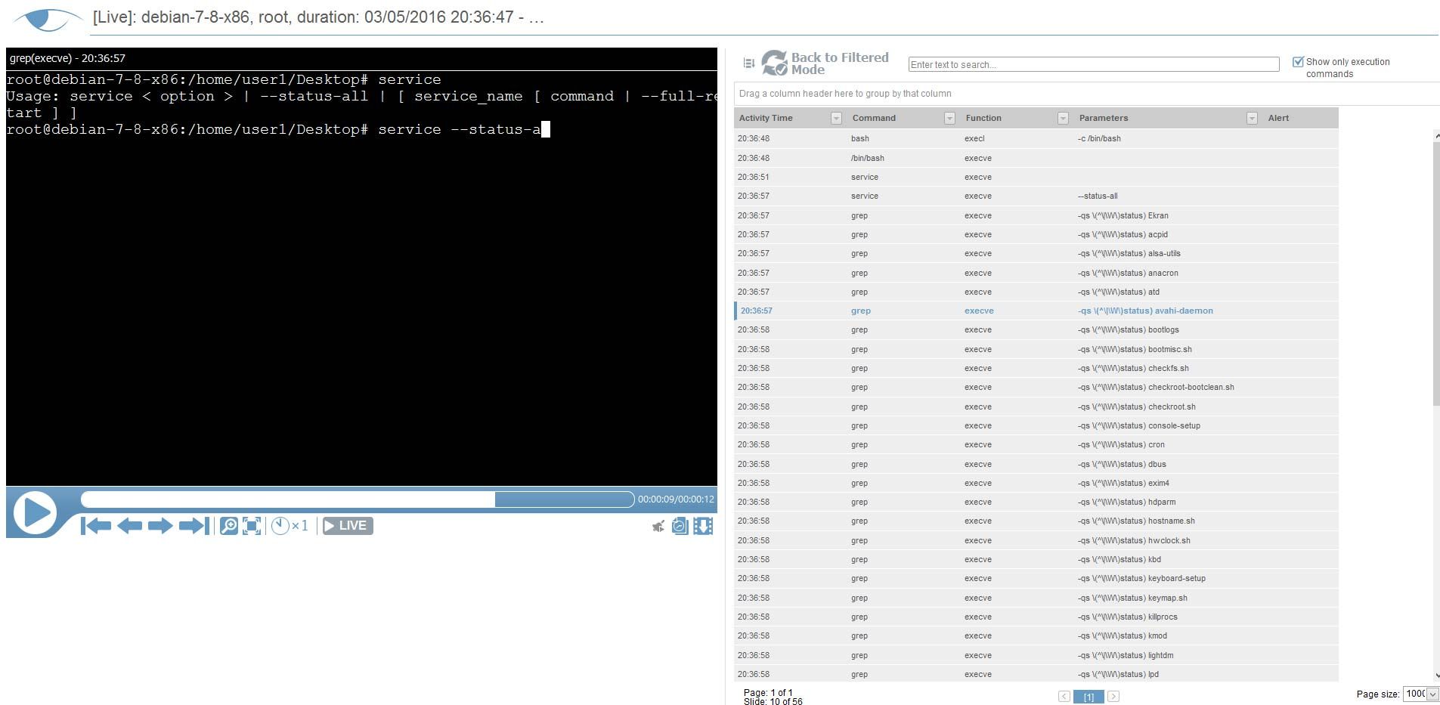Select grep row for atd
The width and height of the screenshot is (1440, 705).
pos(1036,292)
